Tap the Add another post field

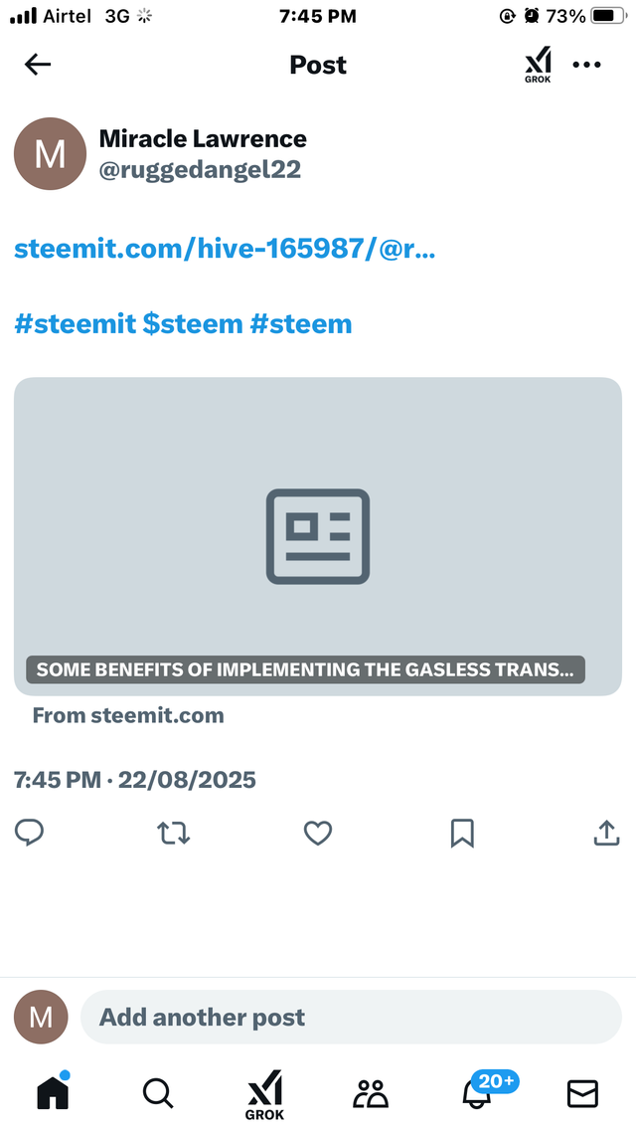tap(351, 1018)
